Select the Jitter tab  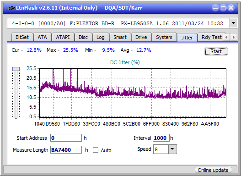(187, 38)
